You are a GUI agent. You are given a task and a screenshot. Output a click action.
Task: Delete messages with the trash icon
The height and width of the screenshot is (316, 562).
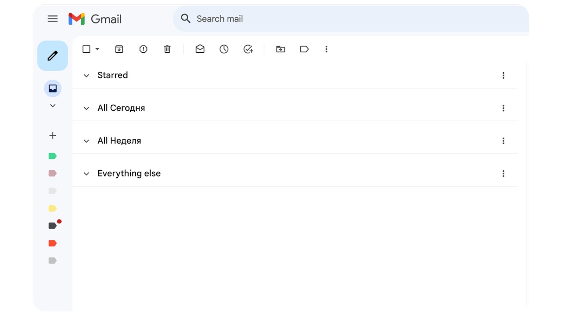click(167, 49)
